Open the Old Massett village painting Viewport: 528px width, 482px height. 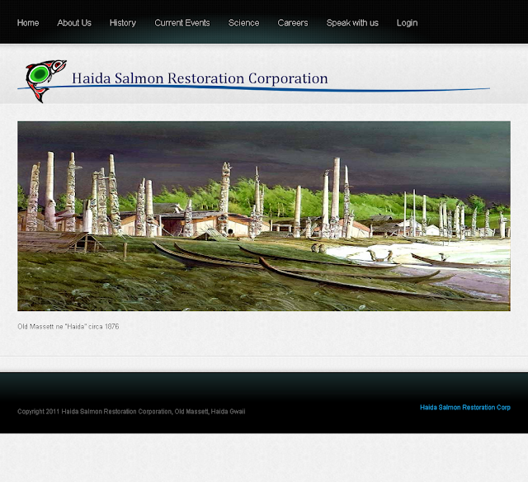(x=264, y=216)
